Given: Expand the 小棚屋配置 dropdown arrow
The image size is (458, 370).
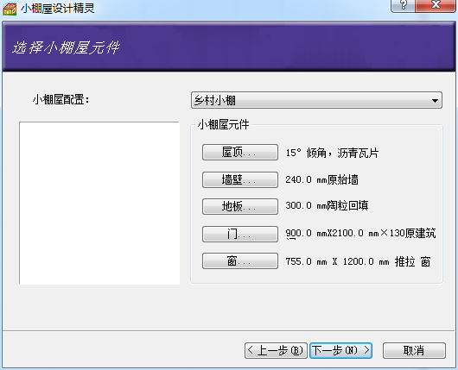Looking at the screenshot, I should [x=435, y=101].
